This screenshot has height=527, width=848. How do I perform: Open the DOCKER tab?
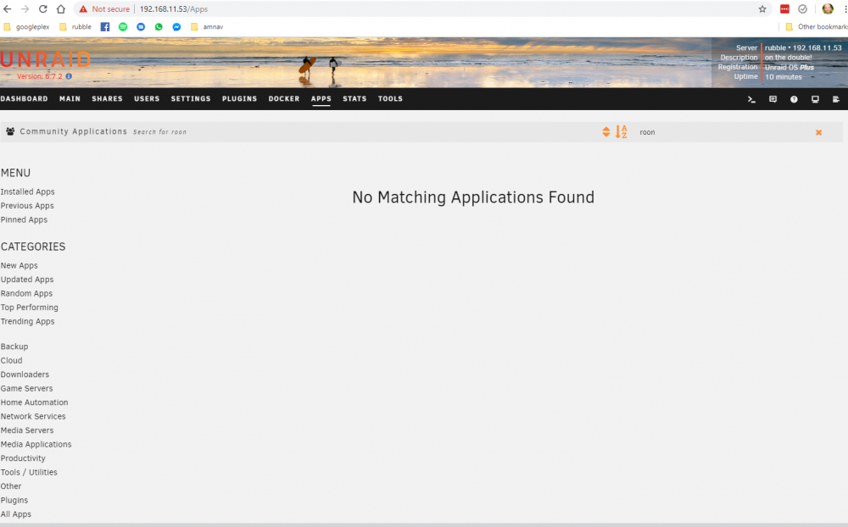pyautogui.click(x=284, y=99)
